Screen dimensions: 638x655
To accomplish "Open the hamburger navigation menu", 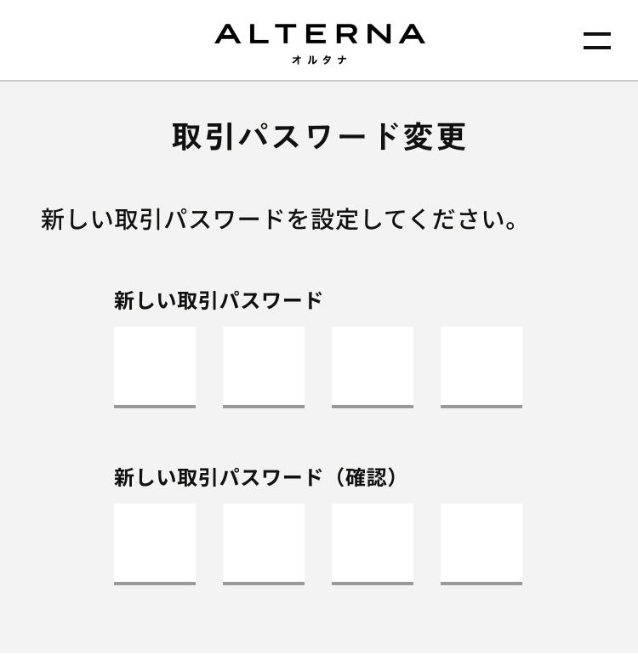I will (596, 41).
